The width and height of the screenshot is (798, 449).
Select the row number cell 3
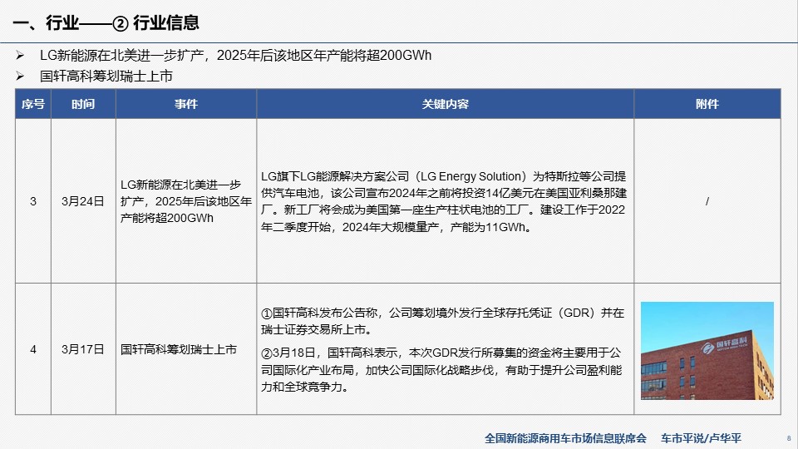coord(33,201)
